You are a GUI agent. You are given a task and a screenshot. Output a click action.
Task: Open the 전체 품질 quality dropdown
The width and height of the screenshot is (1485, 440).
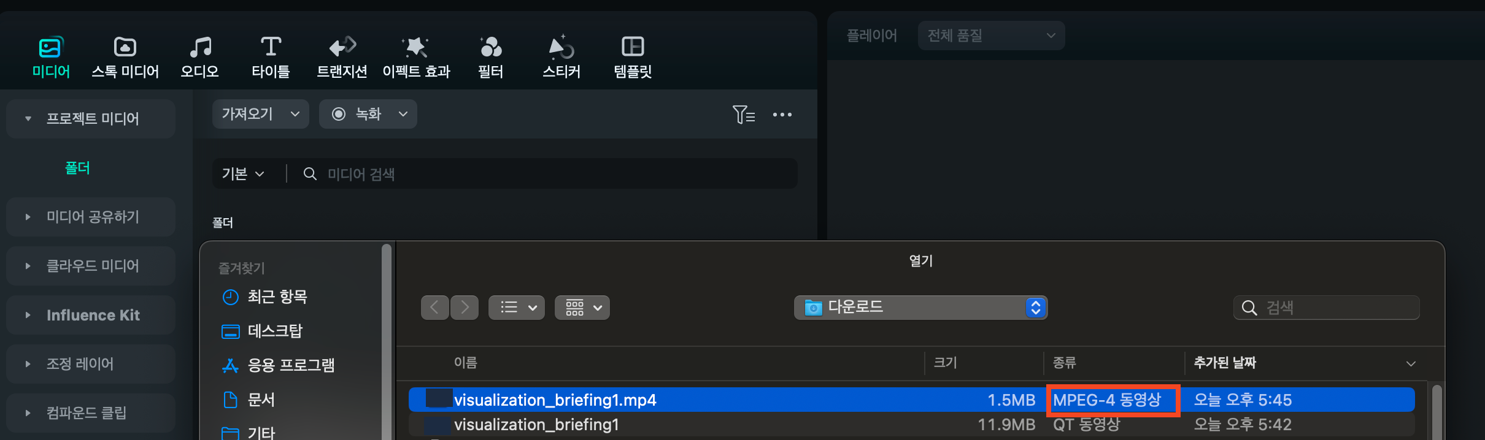(x=991, y=36)
